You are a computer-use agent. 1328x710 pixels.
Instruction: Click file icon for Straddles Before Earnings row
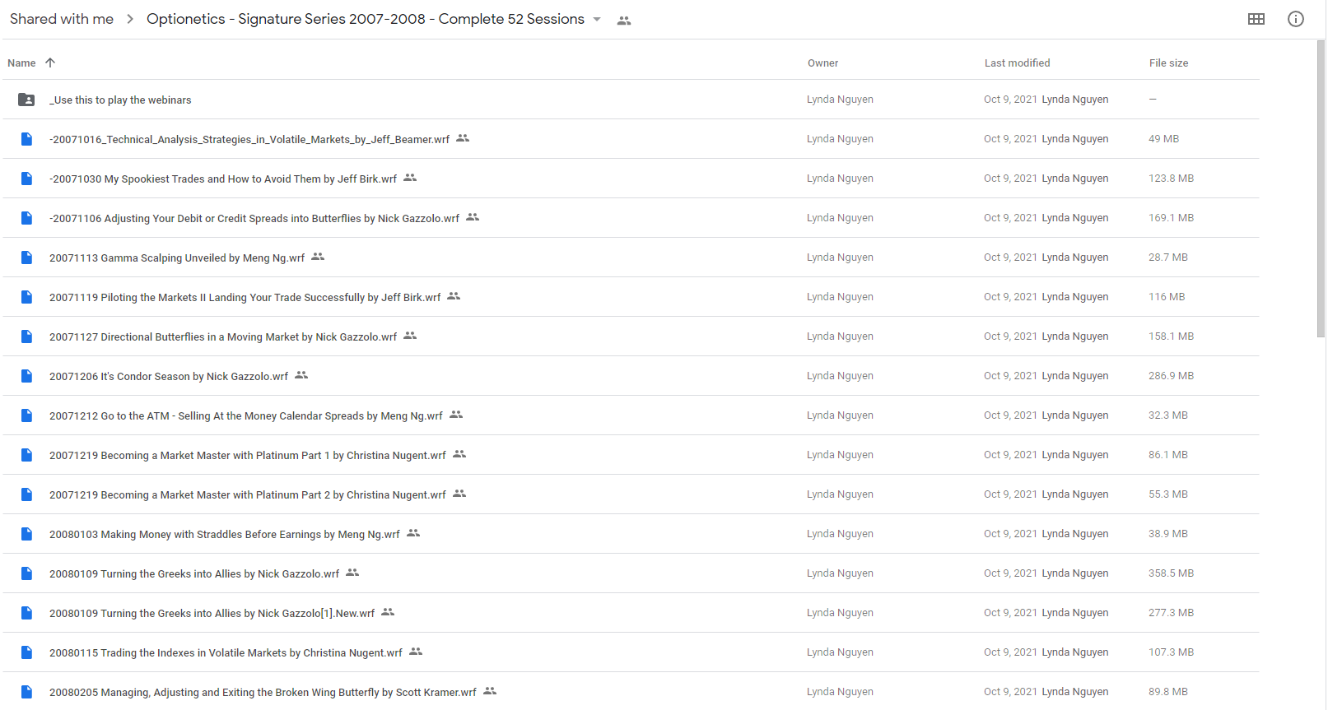click(26, 534)
